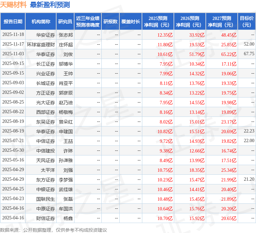Click the 51.79亿 profit forecast value
Screen dimensions: 256x233
tap(197, 54)
